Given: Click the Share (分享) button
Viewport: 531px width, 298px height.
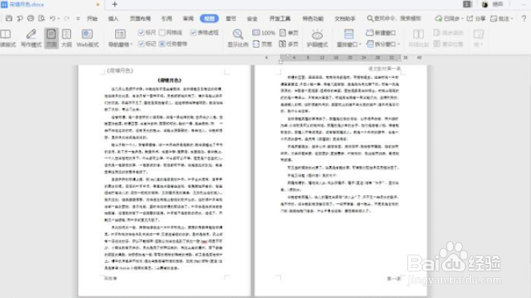Looking at the screenshot, I should (476, 18).
